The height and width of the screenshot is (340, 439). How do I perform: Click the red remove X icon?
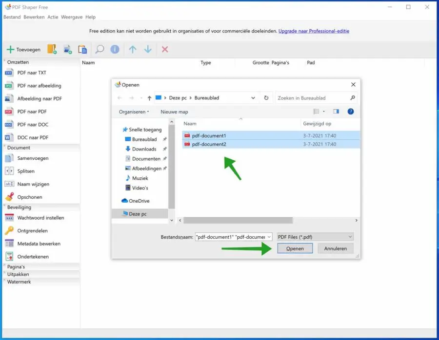[x=165, y=50]
